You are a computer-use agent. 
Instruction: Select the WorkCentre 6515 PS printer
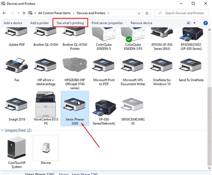coord(46,104)
